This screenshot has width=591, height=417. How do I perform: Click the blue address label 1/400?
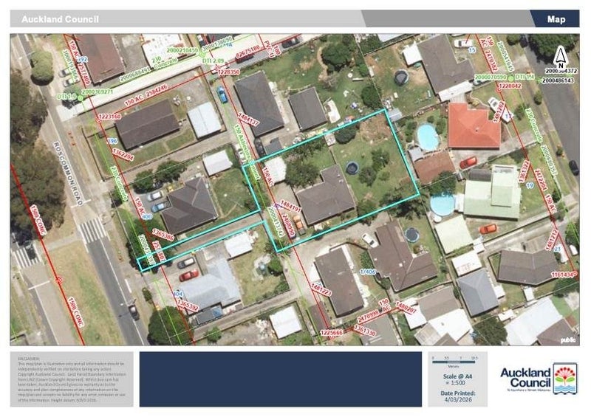[x=367, y=272]
